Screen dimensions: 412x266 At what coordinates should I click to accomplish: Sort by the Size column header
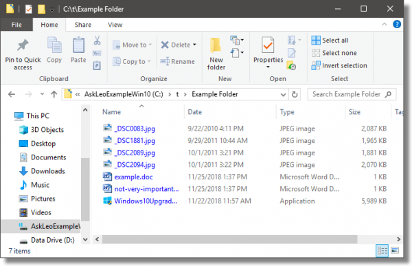tap(354, 112)
